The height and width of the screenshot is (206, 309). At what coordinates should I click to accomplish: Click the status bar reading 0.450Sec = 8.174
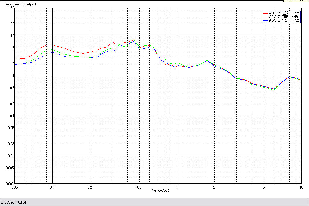click(x=13, y=202)
